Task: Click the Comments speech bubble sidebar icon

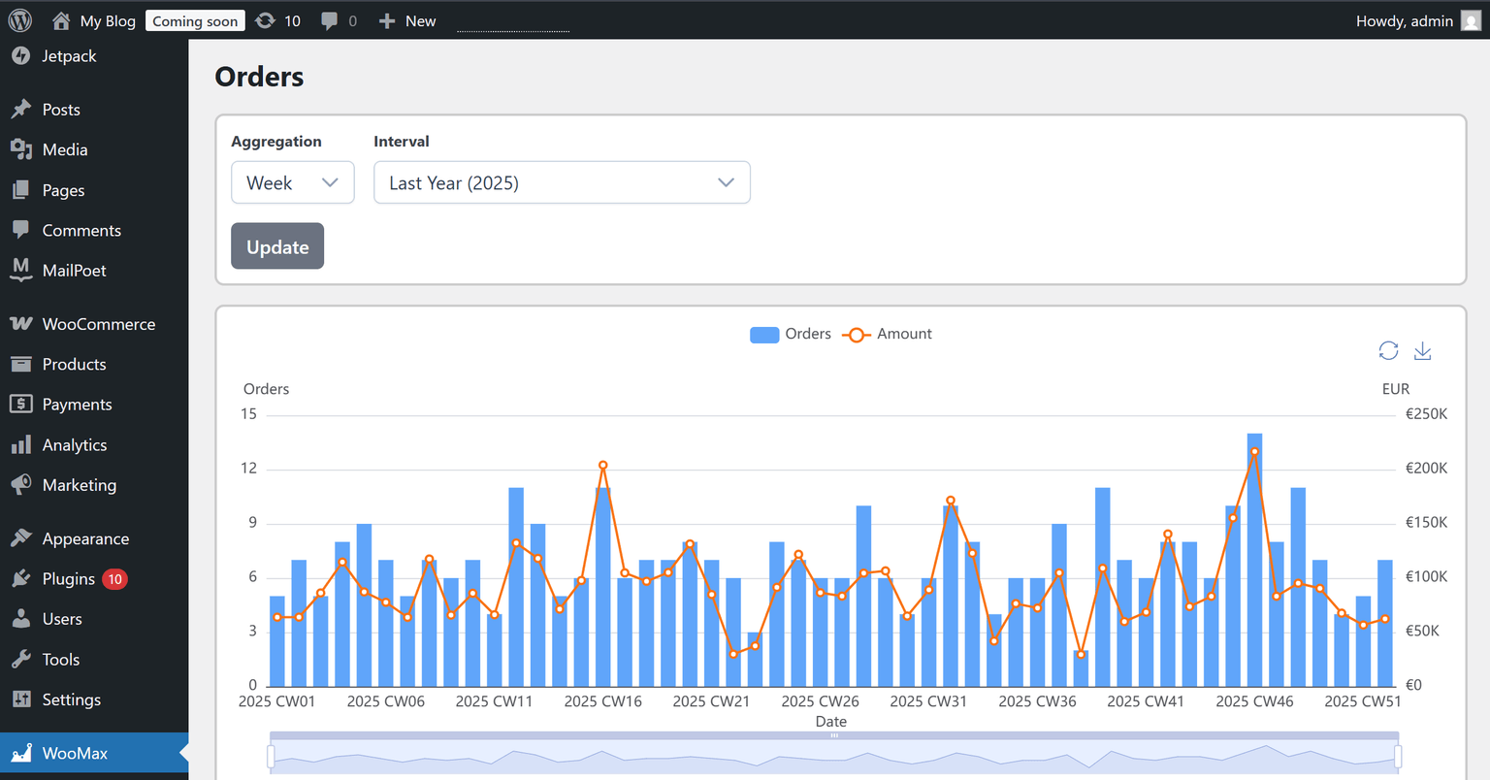Action: (x=21, y=230)
